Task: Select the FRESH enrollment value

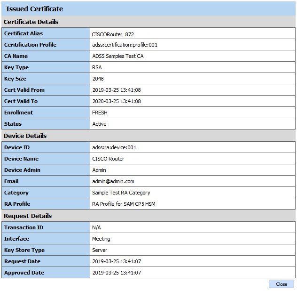Action: [x=100, y=113]
